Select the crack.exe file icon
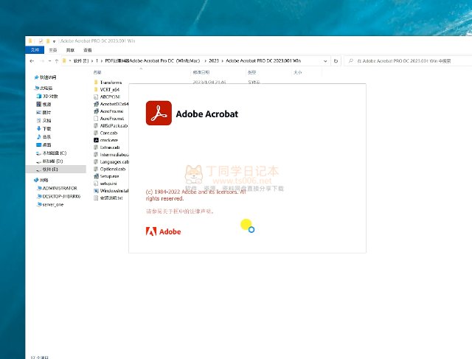The image size is (472, 359). (97, 140)
